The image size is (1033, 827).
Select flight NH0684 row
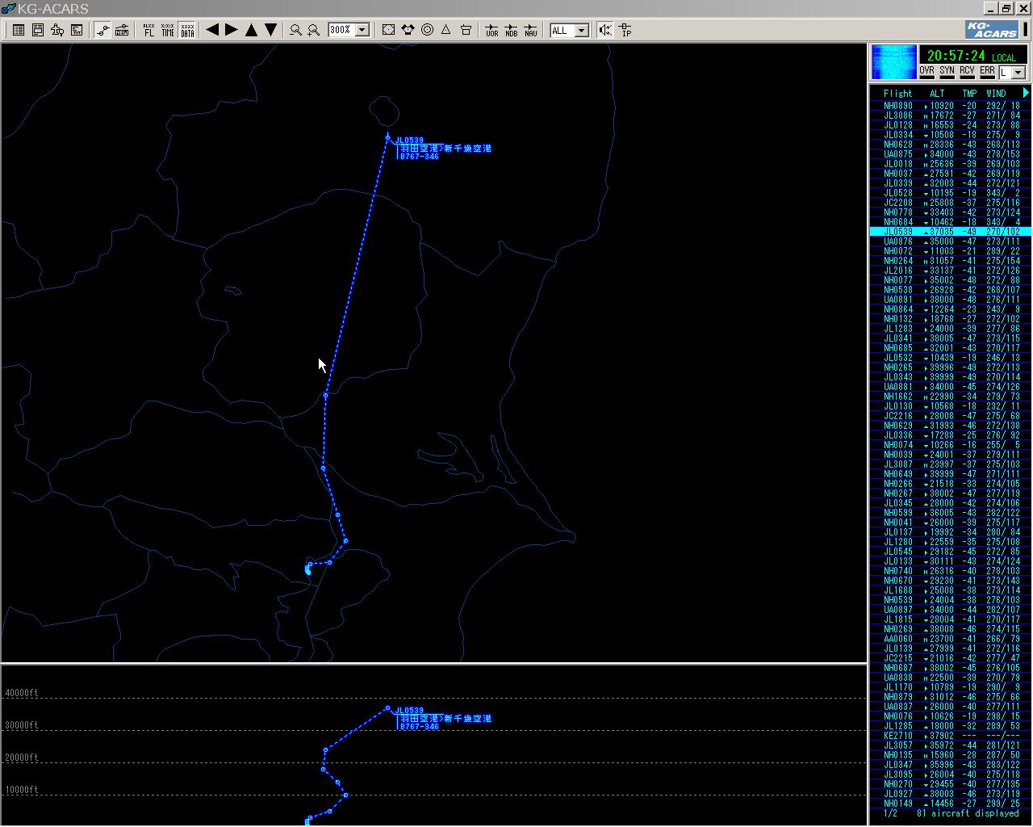(950, 222)
